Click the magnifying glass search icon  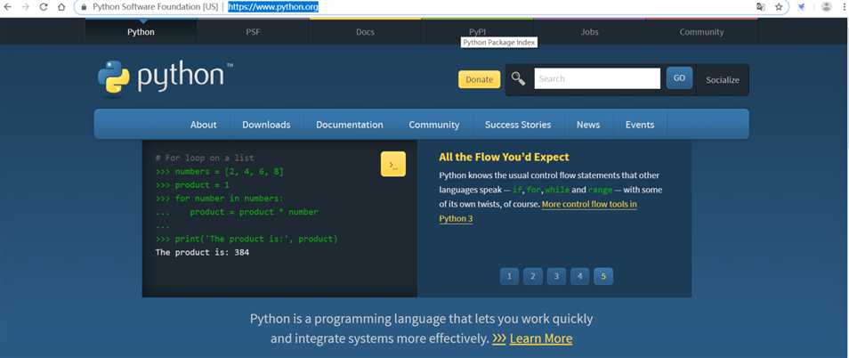tap(518, 79)
